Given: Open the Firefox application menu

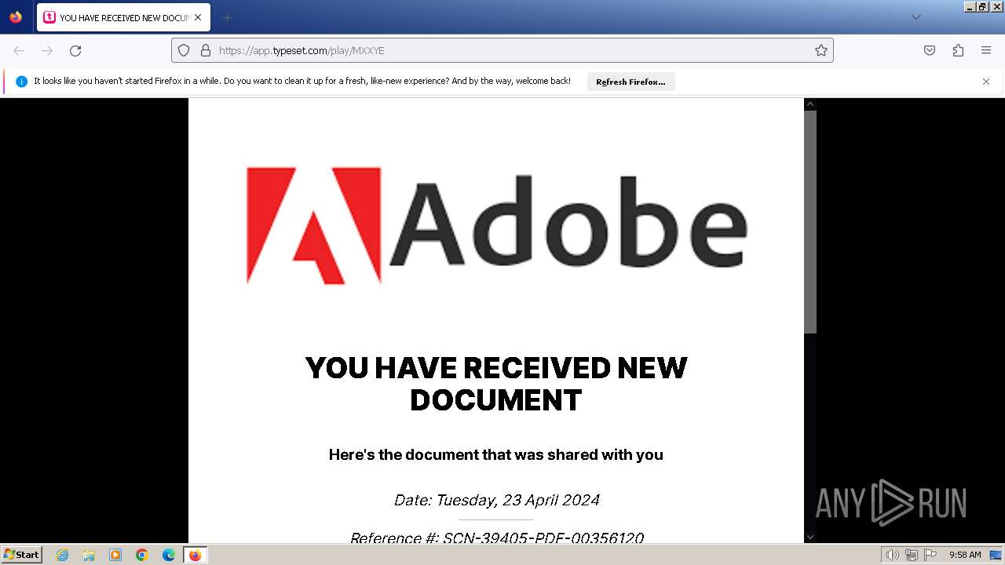Looking at the screenshot, I should 986,50.
